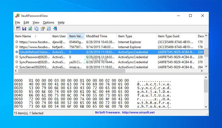Click the value cell '654645g...'
Viewport: 222px width, 128px height.
[76, 42]
